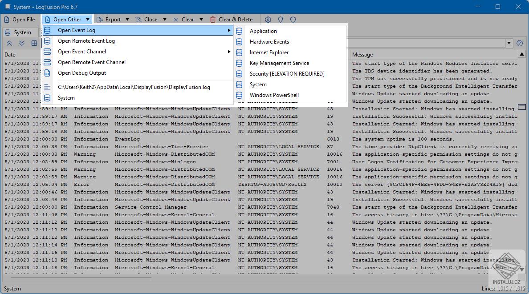Viewport: 529px width, 294px height.
Task: Click the System label in status bar
Action: pyautogui.click(x=12, y=289)
